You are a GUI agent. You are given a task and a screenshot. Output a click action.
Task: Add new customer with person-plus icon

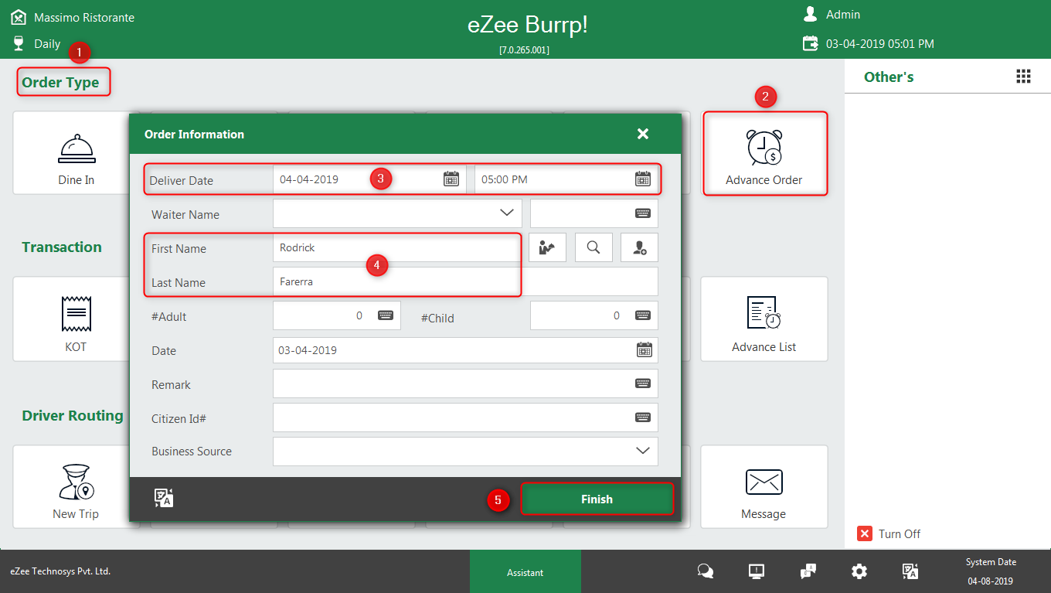pyautogui.click(x=640, y=247)
